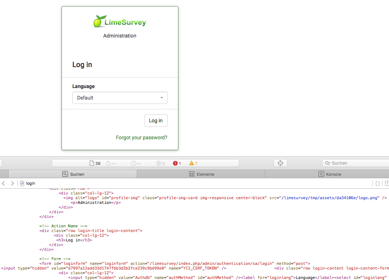The height and width of the screenshot is (280, 389).
Task: Click the console messages speech-bubble icon
Action: point(159,163)
